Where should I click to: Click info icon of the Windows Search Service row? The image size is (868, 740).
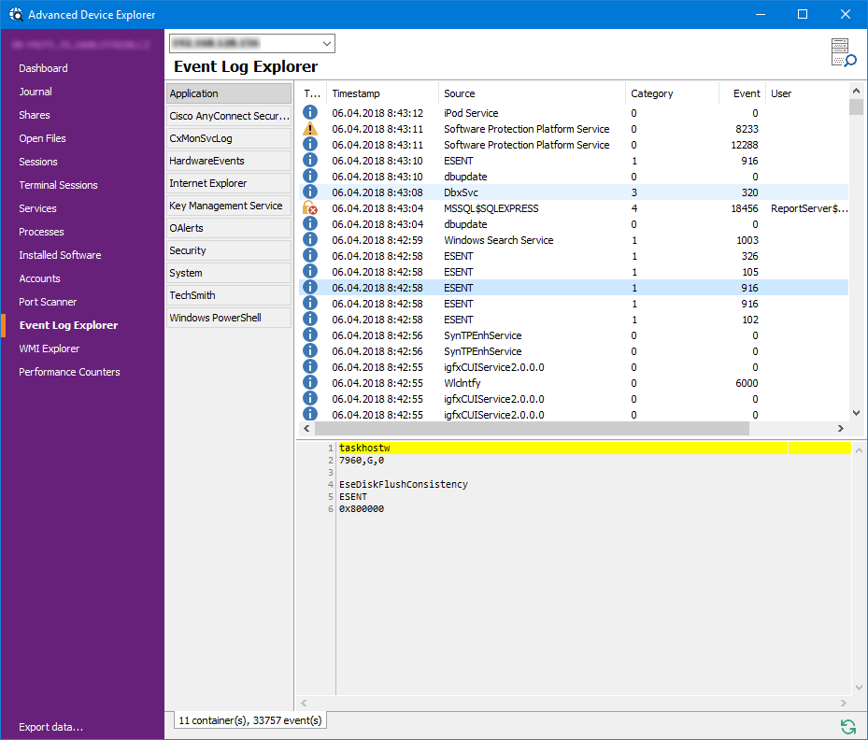tap(310, 240)
